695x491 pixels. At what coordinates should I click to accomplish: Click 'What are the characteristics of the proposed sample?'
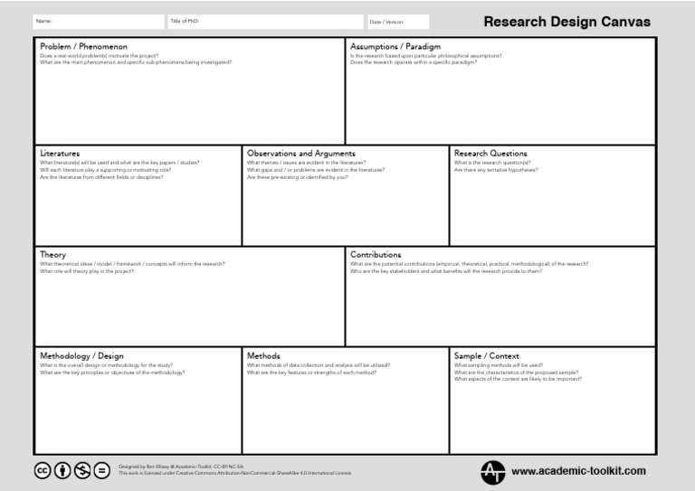[516, 373]
